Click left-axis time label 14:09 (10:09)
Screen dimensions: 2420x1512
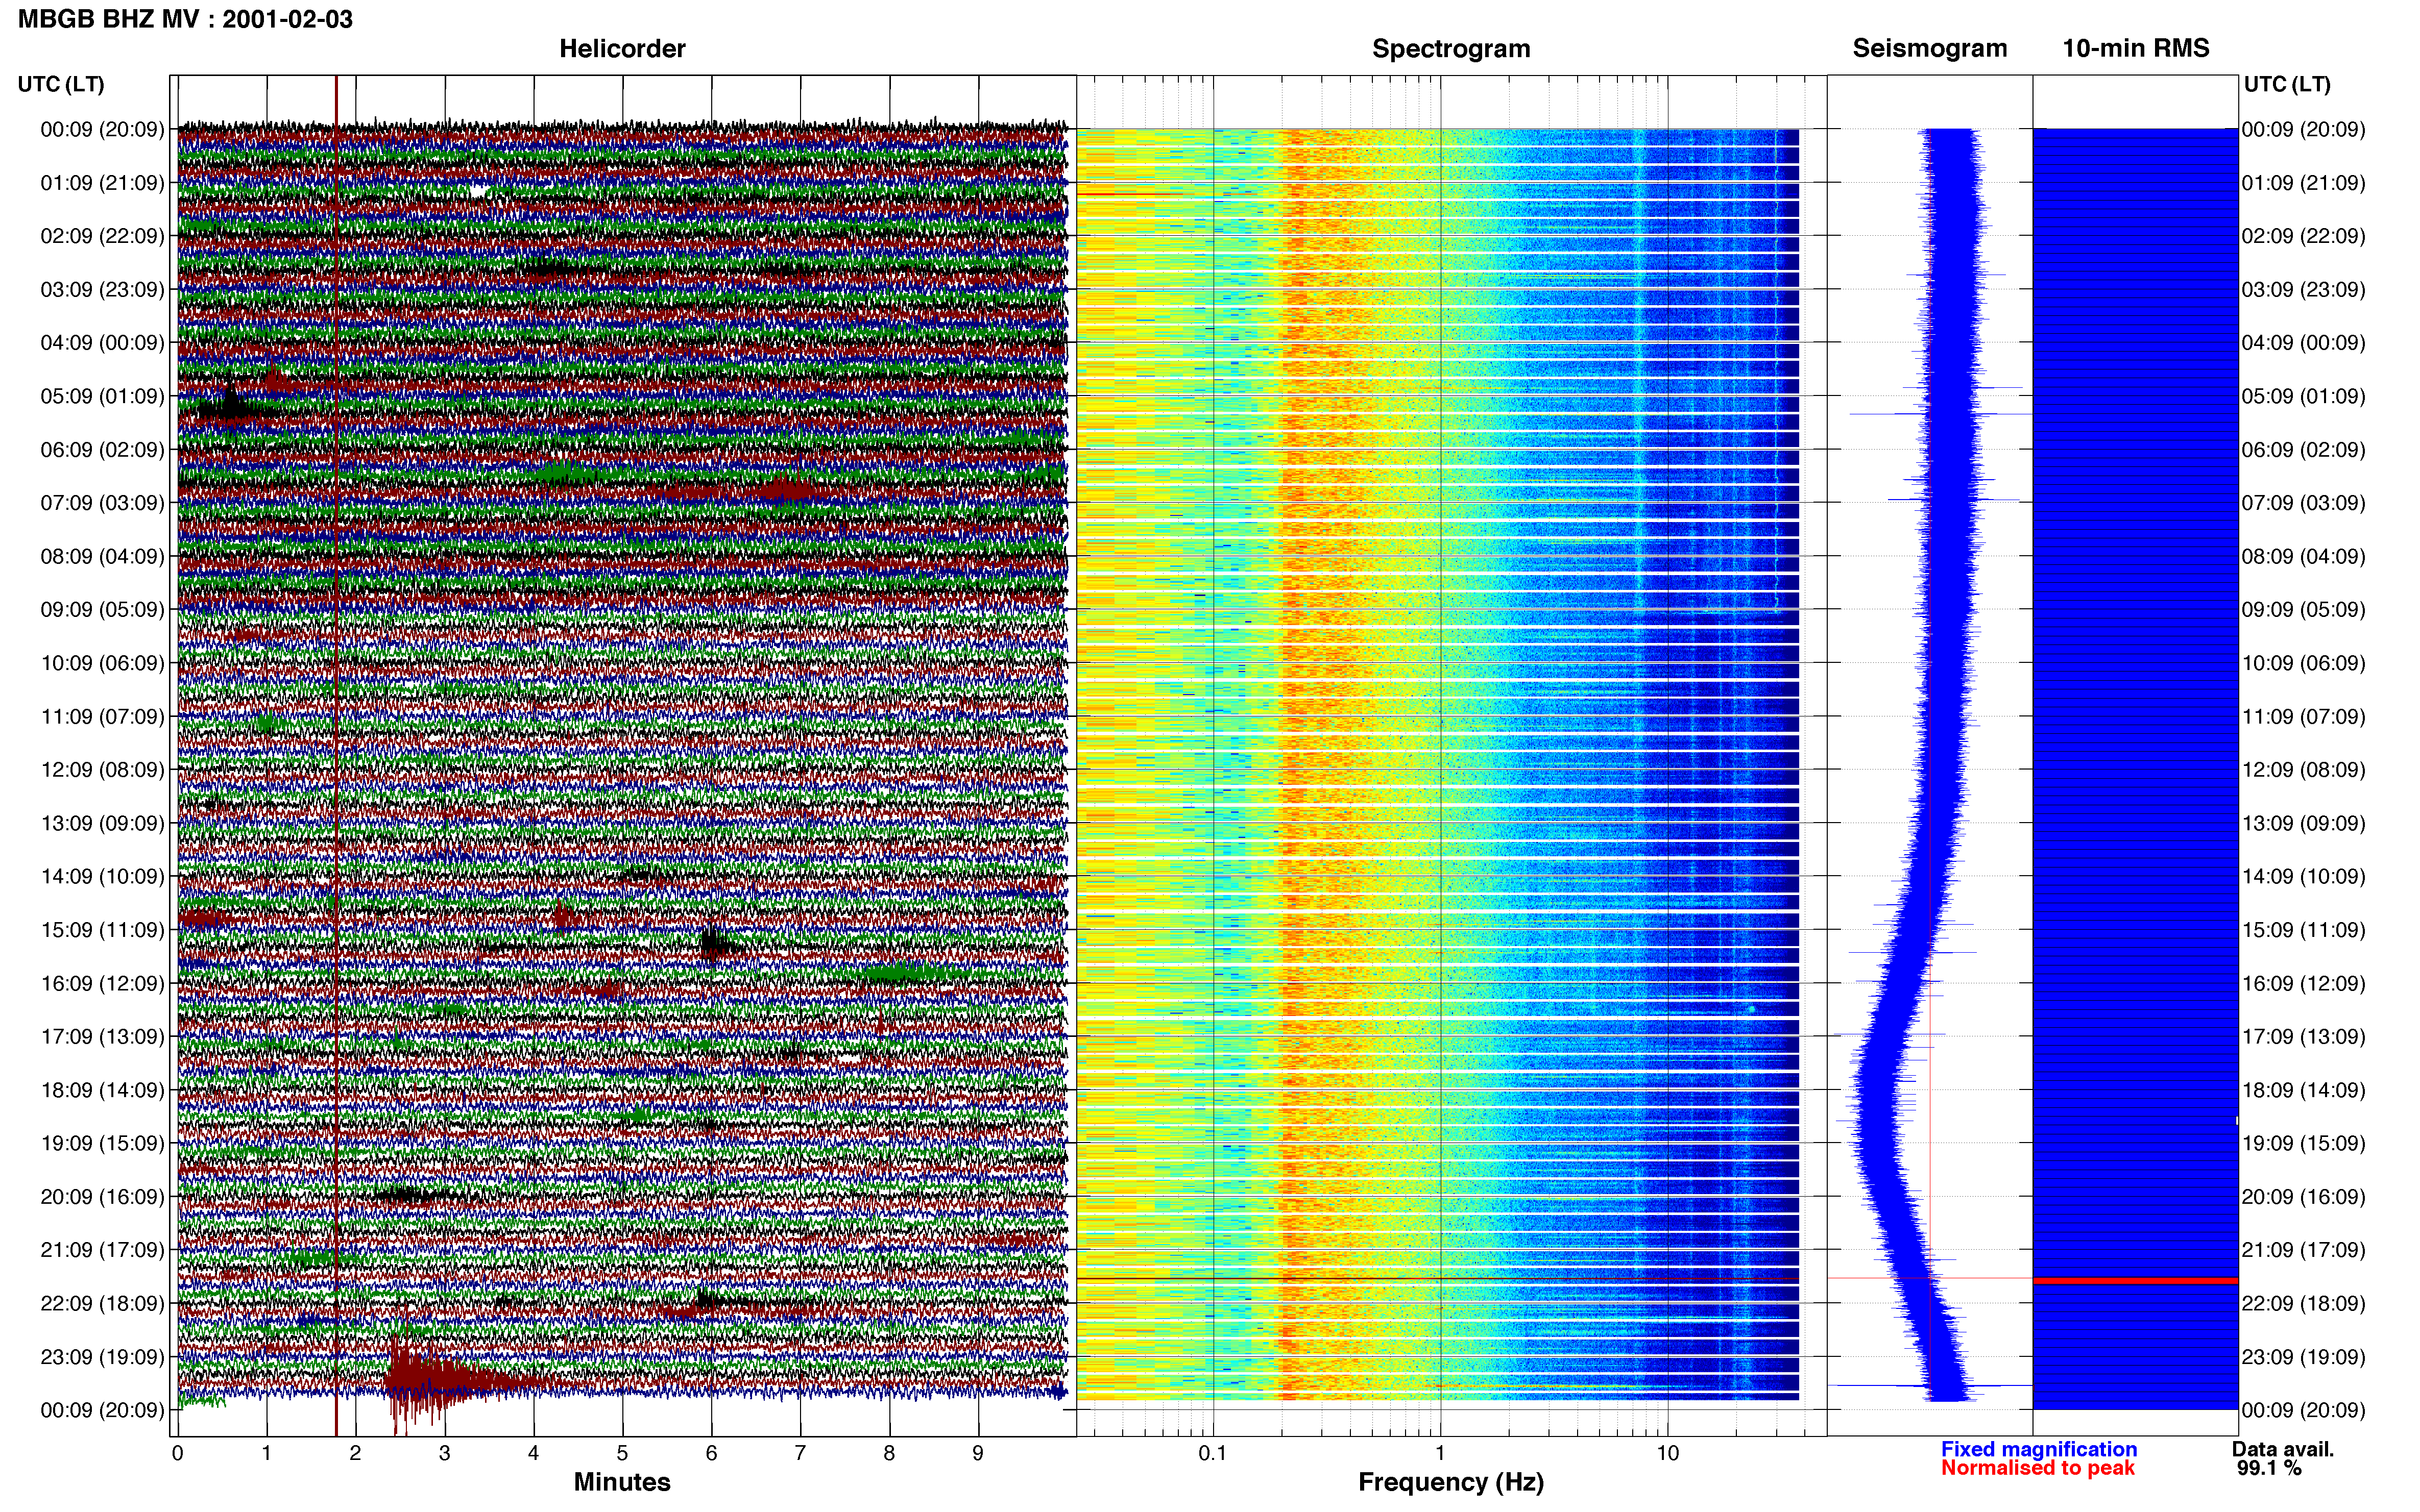tap(102, 876)
